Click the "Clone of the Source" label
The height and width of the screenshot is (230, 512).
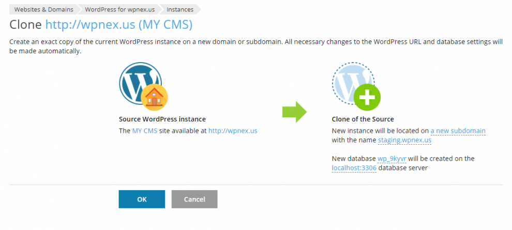click(x=363, y=119)
